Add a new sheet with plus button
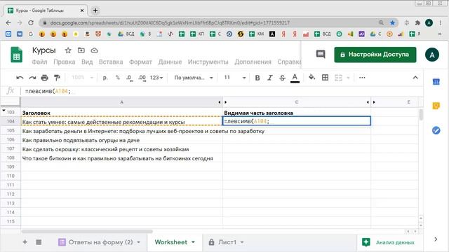Screen dimensions: 449x252 coord(25,242)
